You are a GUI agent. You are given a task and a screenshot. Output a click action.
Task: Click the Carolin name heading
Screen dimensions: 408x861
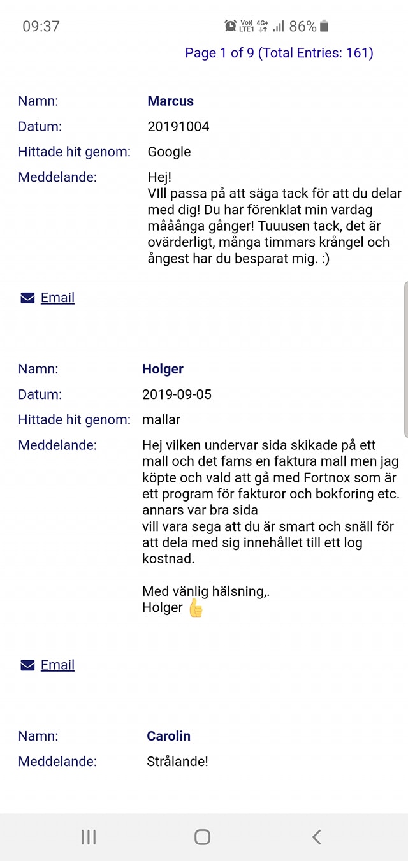[168, 735]
